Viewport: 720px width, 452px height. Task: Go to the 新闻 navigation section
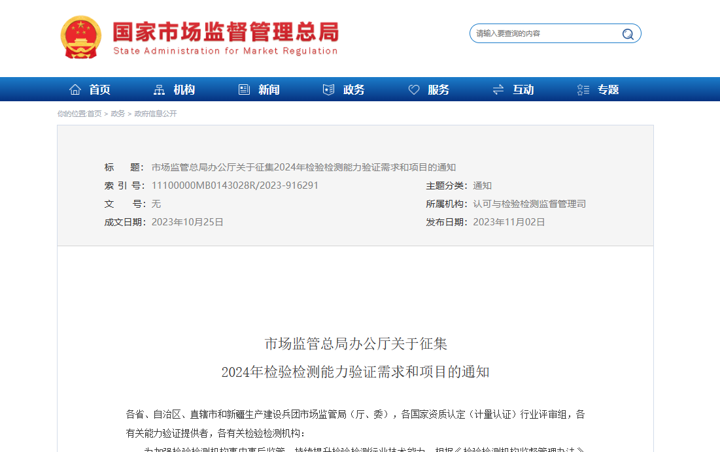pos(269,89)
